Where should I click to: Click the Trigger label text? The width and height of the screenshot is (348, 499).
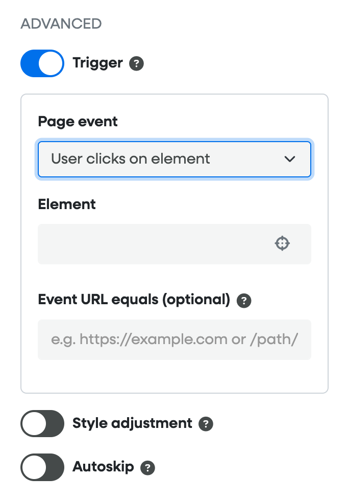(97, 63)
